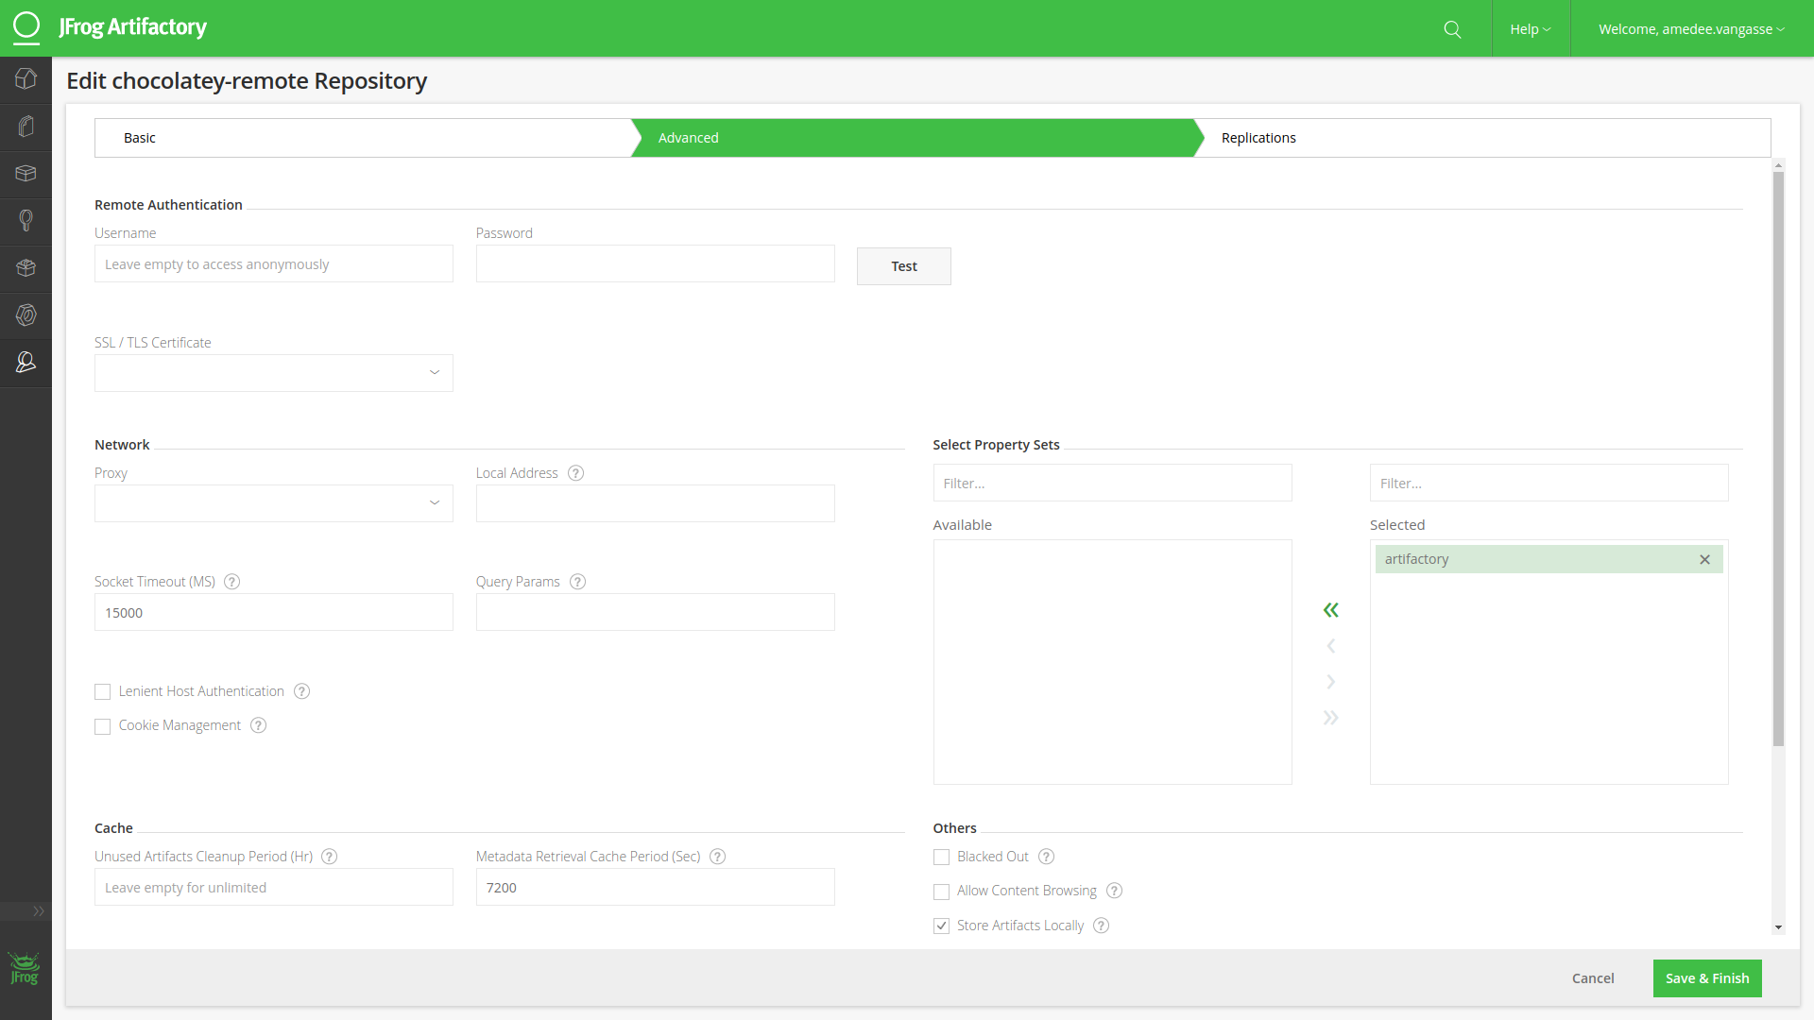
Task: Move highlighted property set right to Selected
Action: (x=1330, y=682)
